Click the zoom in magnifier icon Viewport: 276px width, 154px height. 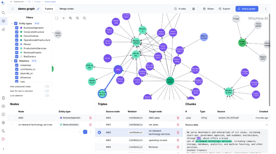[x=71, y=18]
